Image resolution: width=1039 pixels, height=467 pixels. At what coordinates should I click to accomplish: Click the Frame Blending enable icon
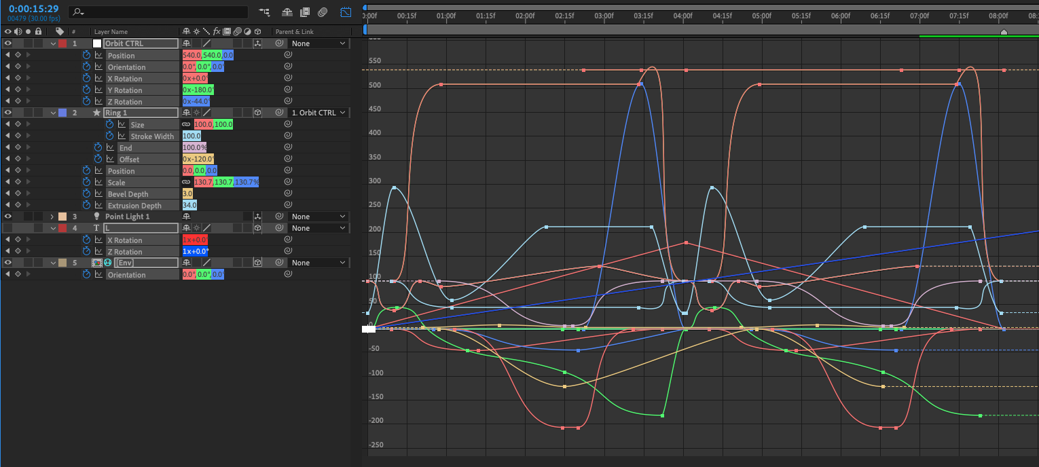305,12
